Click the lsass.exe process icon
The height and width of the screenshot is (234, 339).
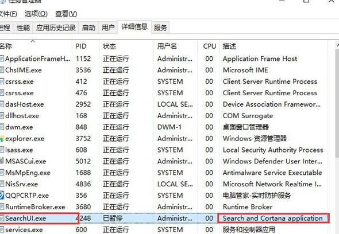click(2, 150)
